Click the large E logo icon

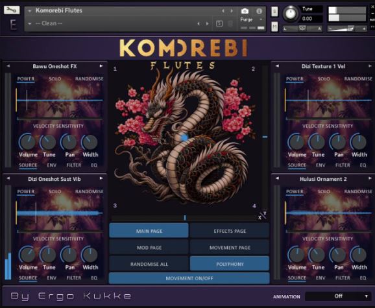13,25
